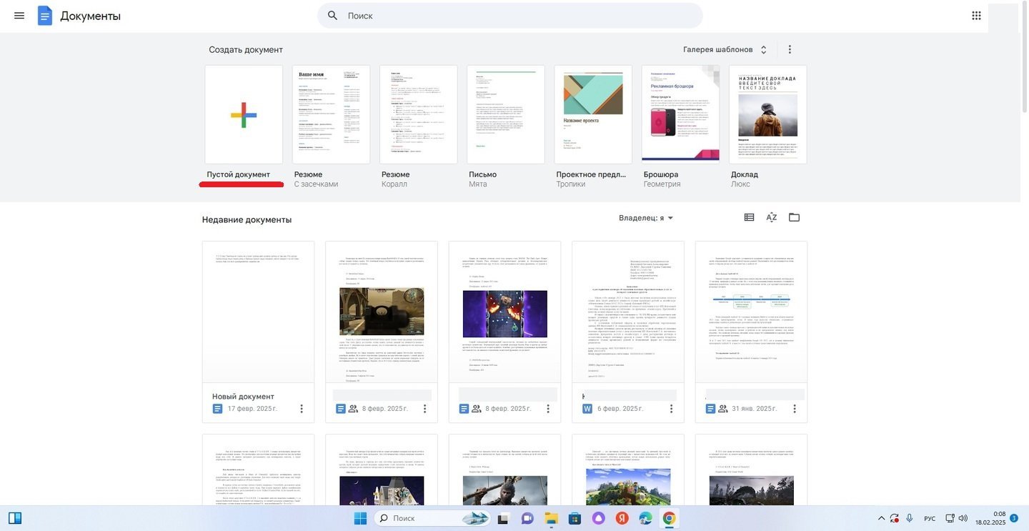The image size is (1029, 531).
Task: Open Microsoft Edge from the taskbar
Action: (x=645, y=518)
